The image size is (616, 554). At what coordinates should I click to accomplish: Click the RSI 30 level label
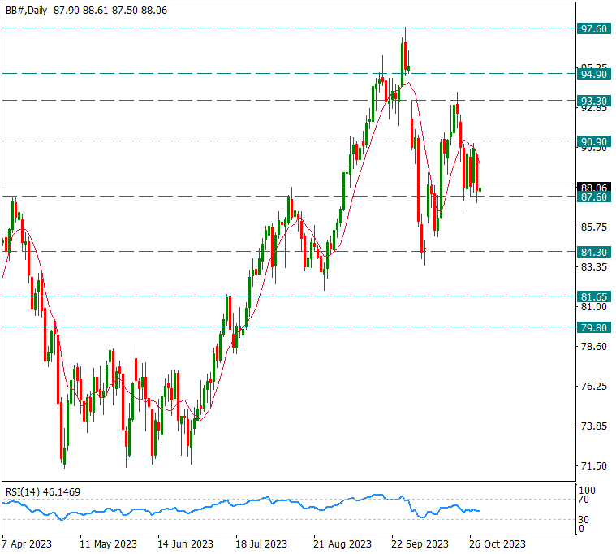(584, 520)
